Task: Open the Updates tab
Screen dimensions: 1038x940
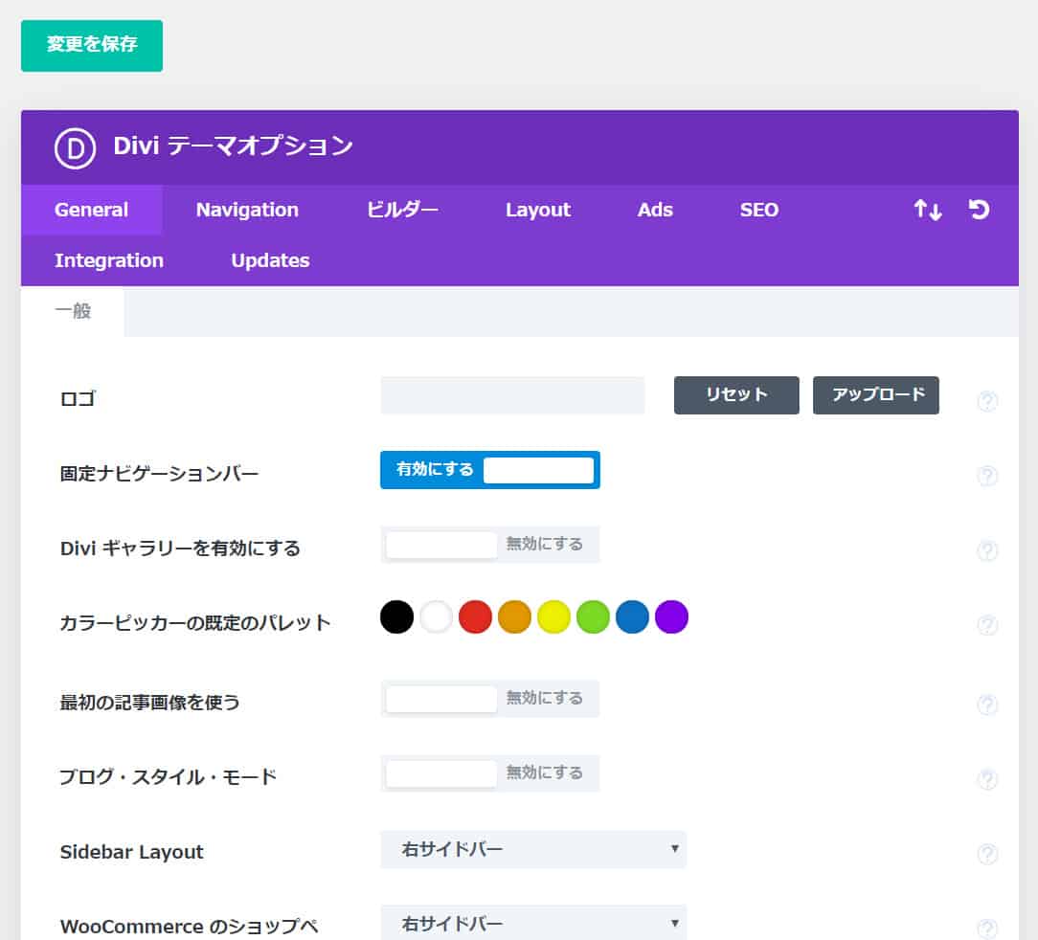Action: 270,260
